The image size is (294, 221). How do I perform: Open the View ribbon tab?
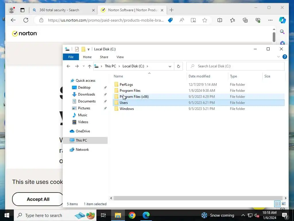[120, 57]
